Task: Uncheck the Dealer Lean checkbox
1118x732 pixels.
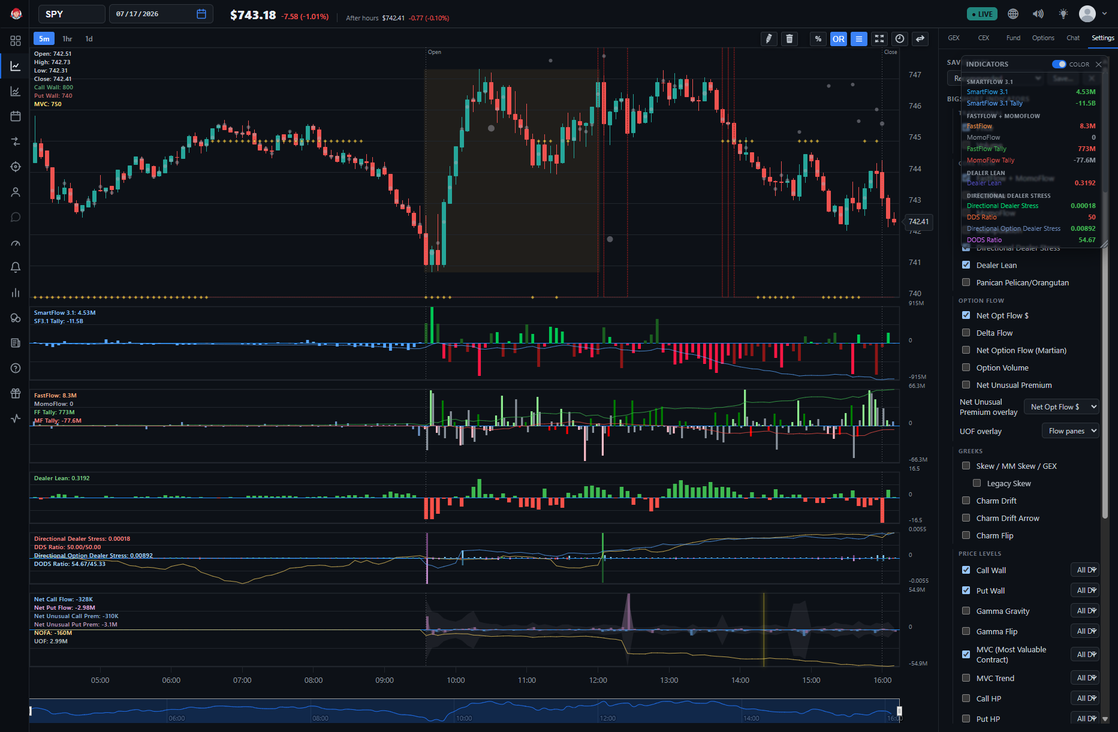Action: pos(966,265)
